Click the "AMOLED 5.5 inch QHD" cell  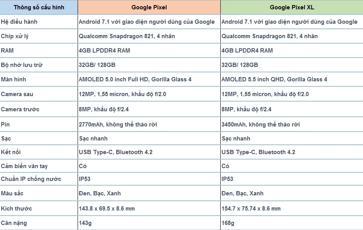[x=274, y=79]
